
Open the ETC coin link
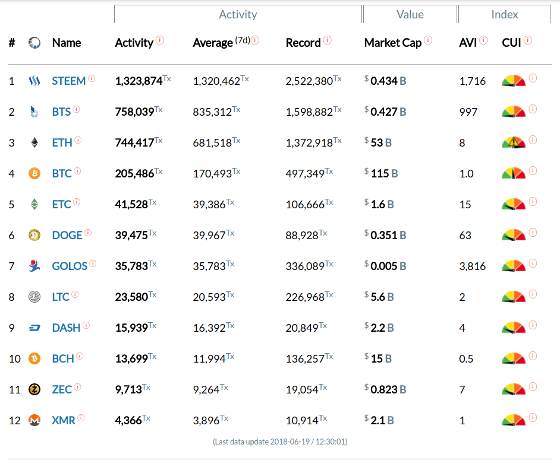[61, 205]
